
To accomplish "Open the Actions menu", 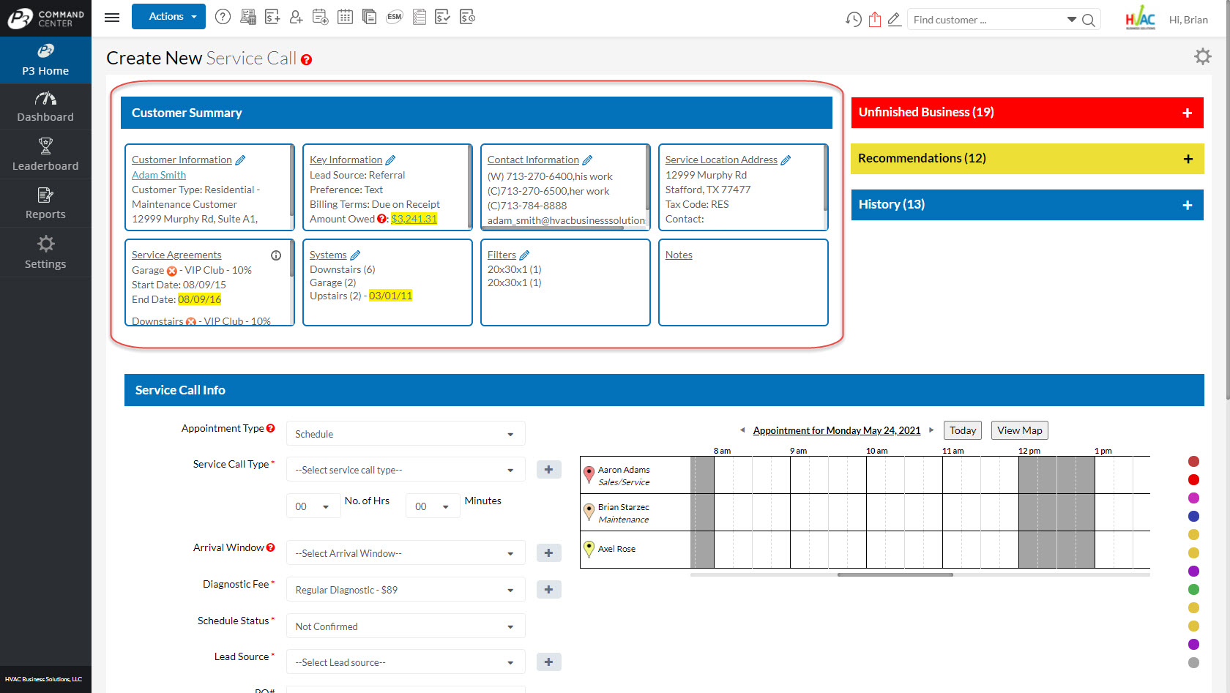I will pyautogui.click(x=168, y=16).
